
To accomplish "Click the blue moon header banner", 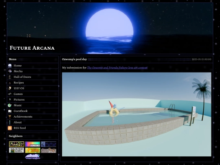I will point(110,28).
